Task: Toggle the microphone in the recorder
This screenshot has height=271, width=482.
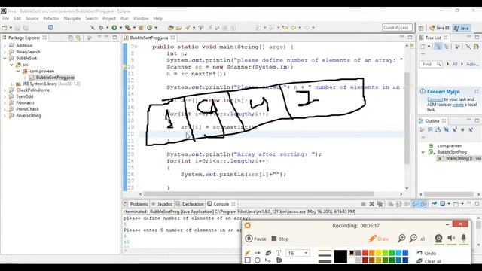Action: point(464,238)
